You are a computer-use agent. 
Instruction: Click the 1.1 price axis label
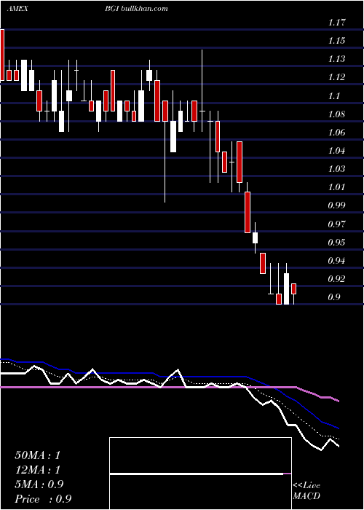coord(334,96)
